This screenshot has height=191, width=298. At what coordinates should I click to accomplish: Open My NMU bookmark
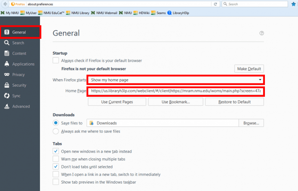coord(10,13)
